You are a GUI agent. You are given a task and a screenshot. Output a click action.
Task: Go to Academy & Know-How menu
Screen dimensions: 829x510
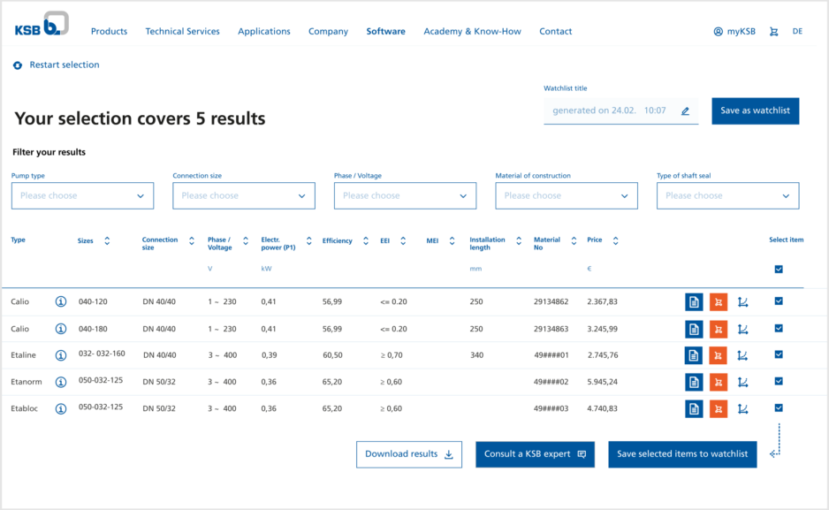pyautogui.click(x=472, y=32)
